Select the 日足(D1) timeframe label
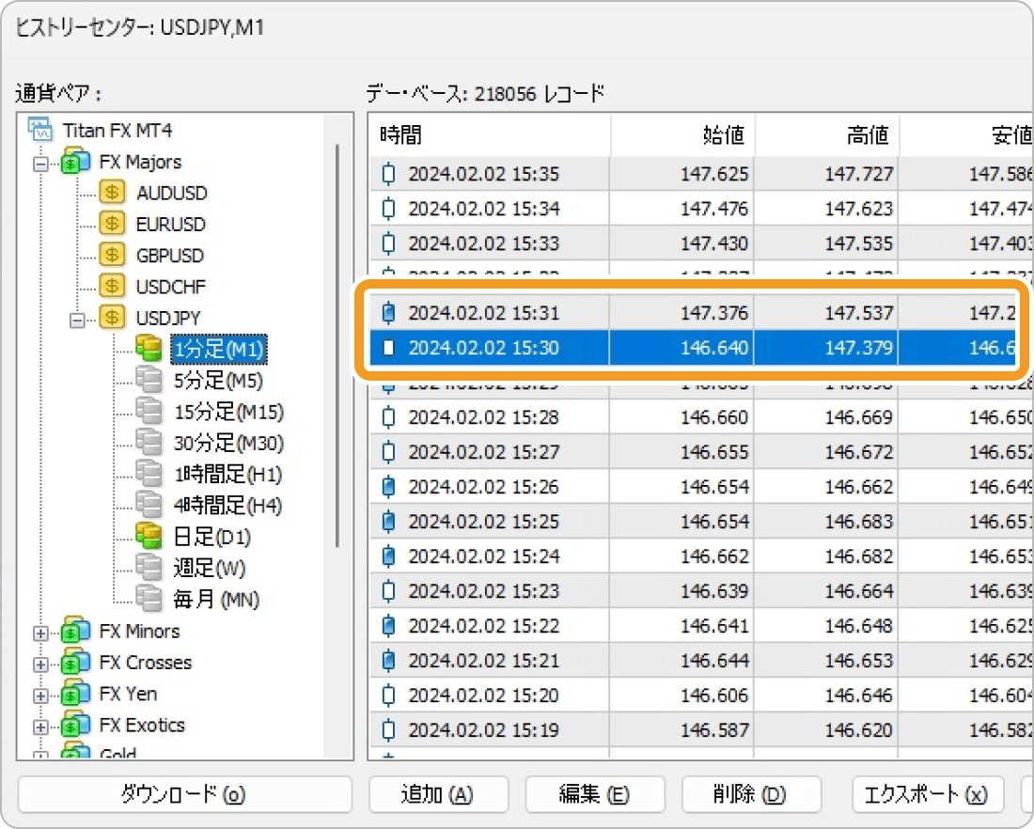Image resolution: width=1034 pixels, height=829 pixels. click(x=212, y=537)
